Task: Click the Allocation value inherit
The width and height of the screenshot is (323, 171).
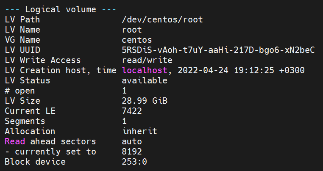Action: tap(139, 131)
